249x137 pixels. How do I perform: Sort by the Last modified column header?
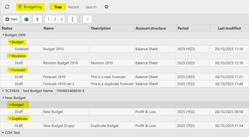pyautogui.click(x=229, y=28)
